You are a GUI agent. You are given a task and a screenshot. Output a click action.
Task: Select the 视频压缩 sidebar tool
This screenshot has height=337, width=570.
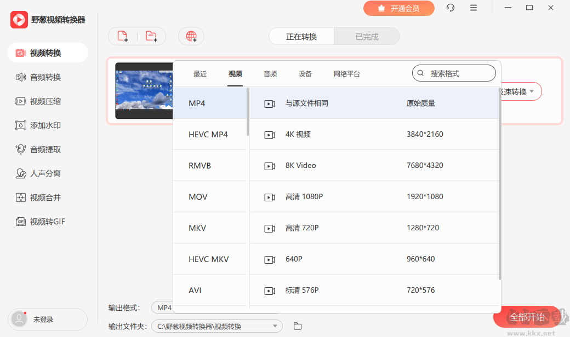pyautogui.click(x=48, y=101)
